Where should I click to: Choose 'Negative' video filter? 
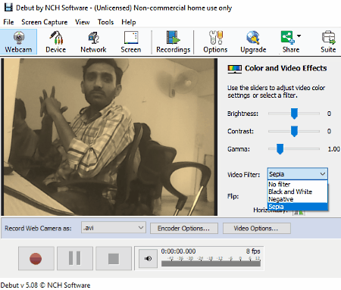coord(298,199)
